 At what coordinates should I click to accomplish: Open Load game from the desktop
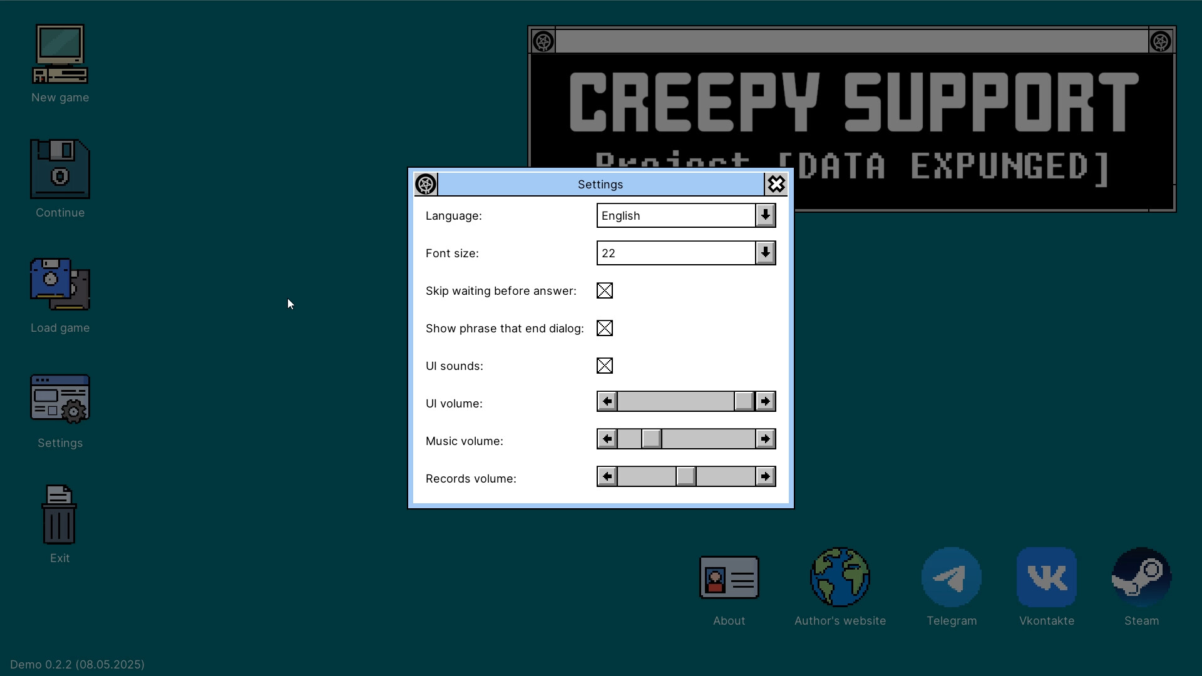(x=59, y=285)
